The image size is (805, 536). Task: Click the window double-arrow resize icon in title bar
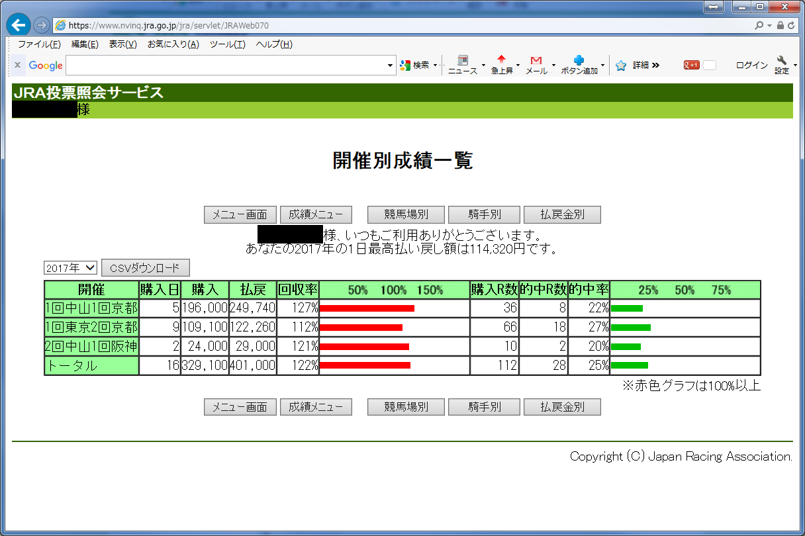coord(714,7)
